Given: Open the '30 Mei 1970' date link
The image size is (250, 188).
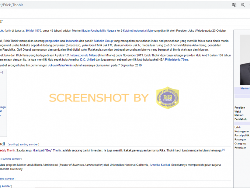Looking at the screenshot, I should (33, 31).
